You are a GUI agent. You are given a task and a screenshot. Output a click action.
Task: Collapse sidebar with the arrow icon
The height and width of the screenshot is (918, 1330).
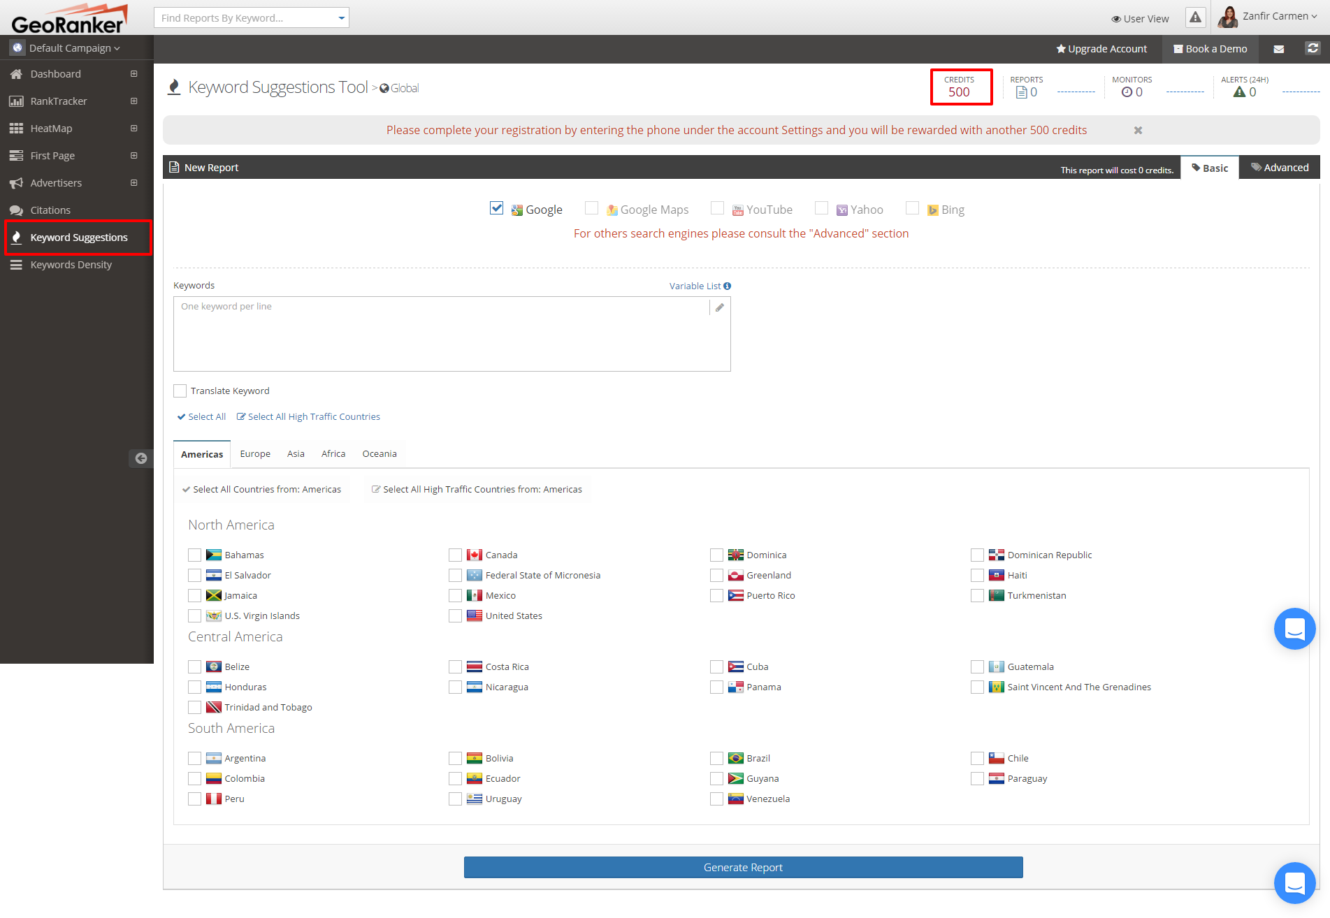(141, 458)
